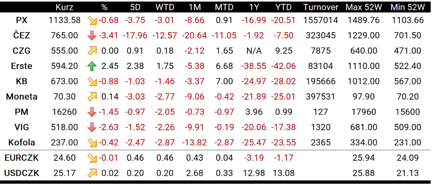Image resolution: width=432 pixels, height=184 pixels.
Task: Select the YTD column header
Action: 284,7
